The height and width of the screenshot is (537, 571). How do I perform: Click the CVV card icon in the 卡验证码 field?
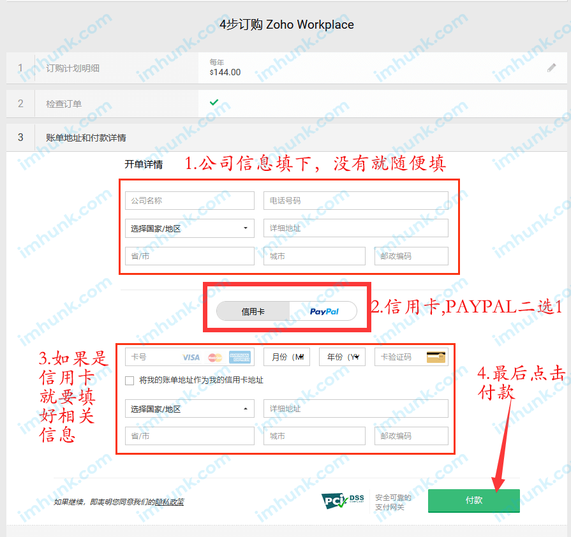(x=436, y=357)
